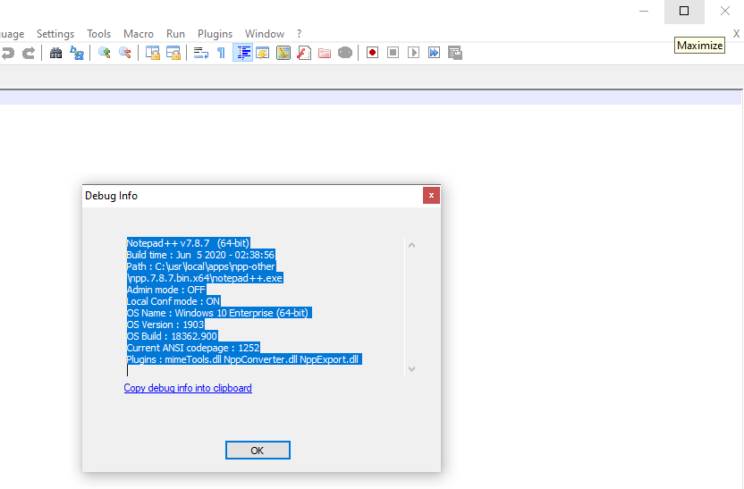
Task: Open the Window menu
Action: pos(265,34)
